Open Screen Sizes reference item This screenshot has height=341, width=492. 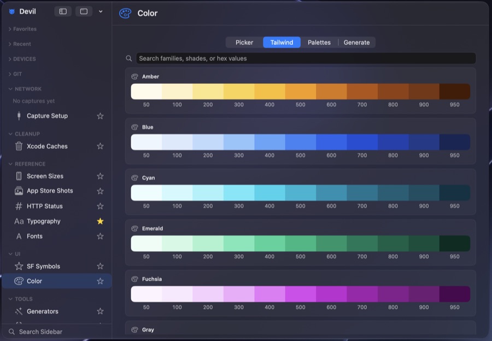(x=57, y=176)
